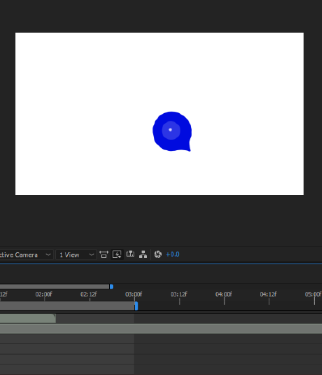
Task: Click the gray work area bar
Action: [67, 306]
